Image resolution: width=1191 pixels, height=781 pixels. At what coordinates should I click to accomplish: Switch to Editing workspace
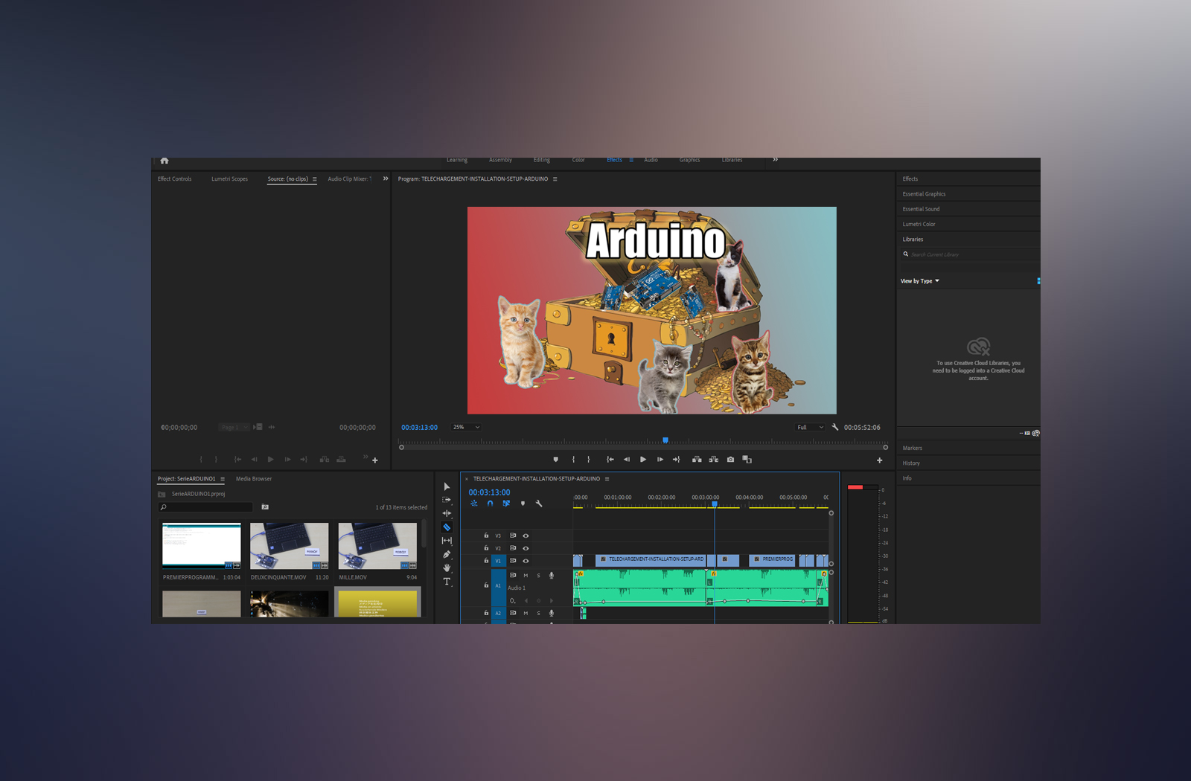tap(542, 160)
